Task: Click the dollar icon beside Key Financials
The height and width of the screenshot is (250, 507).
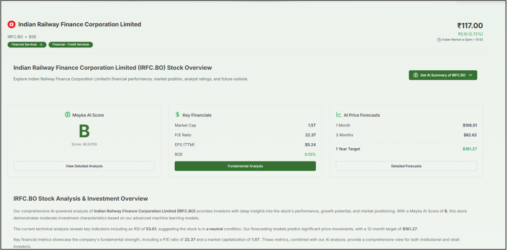Action: [178, 115]
